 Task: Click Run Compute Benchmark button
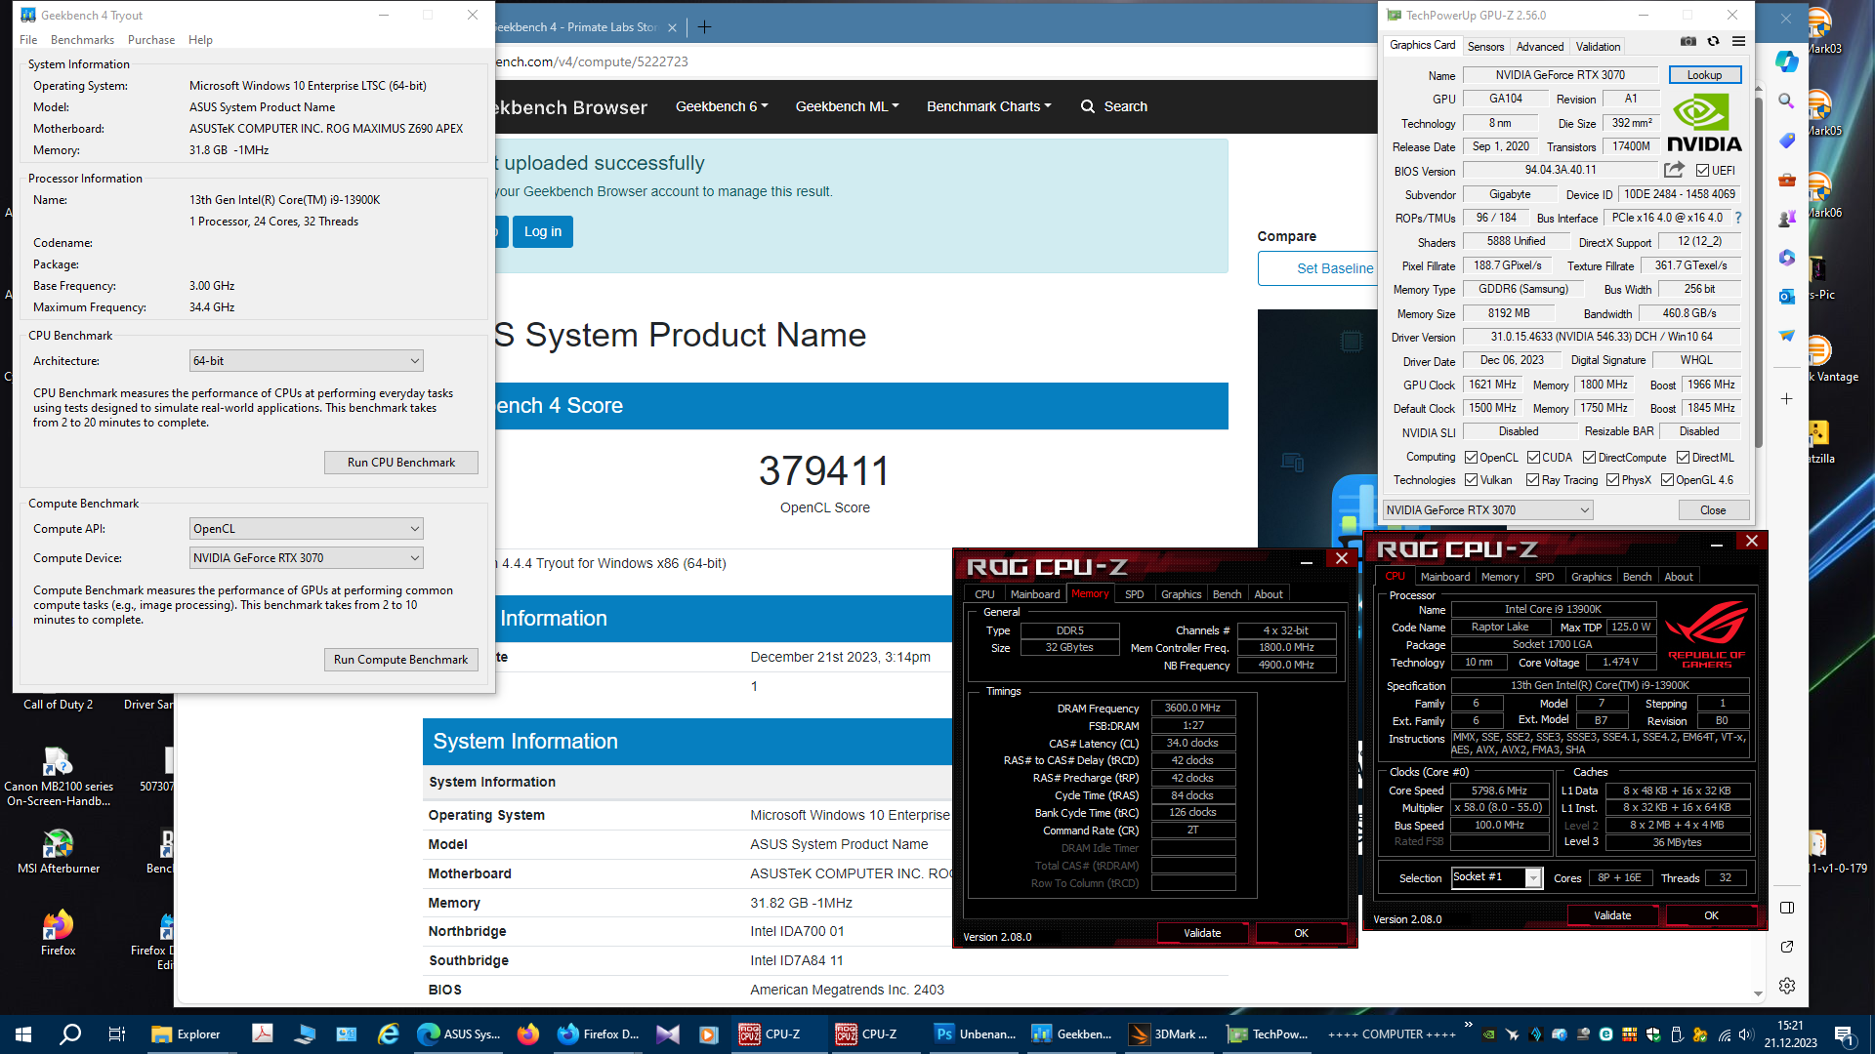pos(400,660)
